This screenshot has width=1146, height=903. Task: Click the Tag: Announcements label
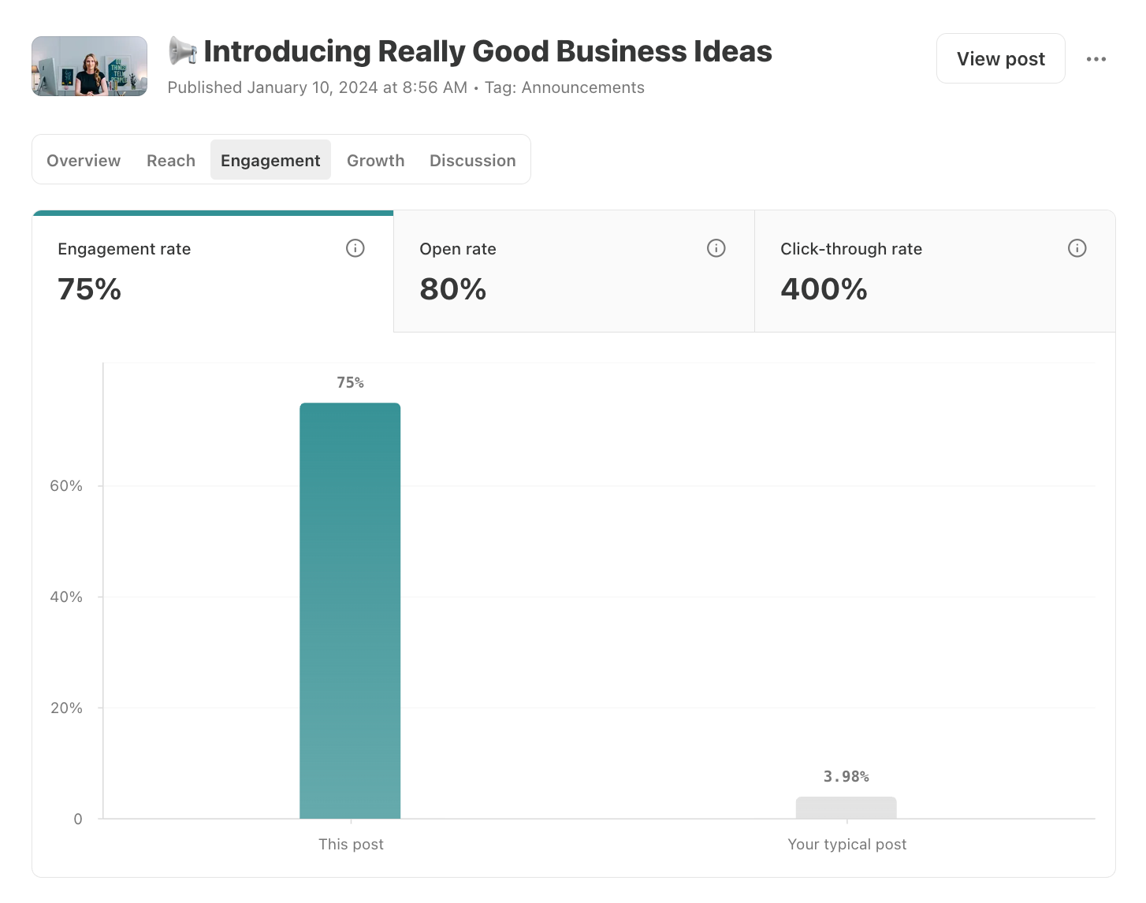tap(564, 87)
